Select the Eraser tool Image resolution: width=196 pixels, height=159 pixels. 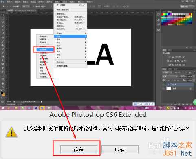2,52
